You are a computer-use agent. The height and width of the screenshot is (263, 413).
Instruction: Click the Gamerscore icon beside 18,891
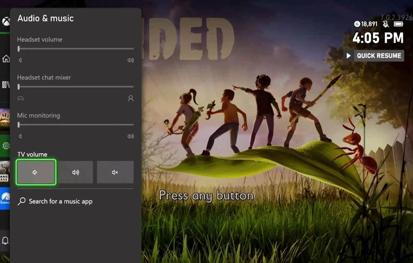(x=356, y=24)
